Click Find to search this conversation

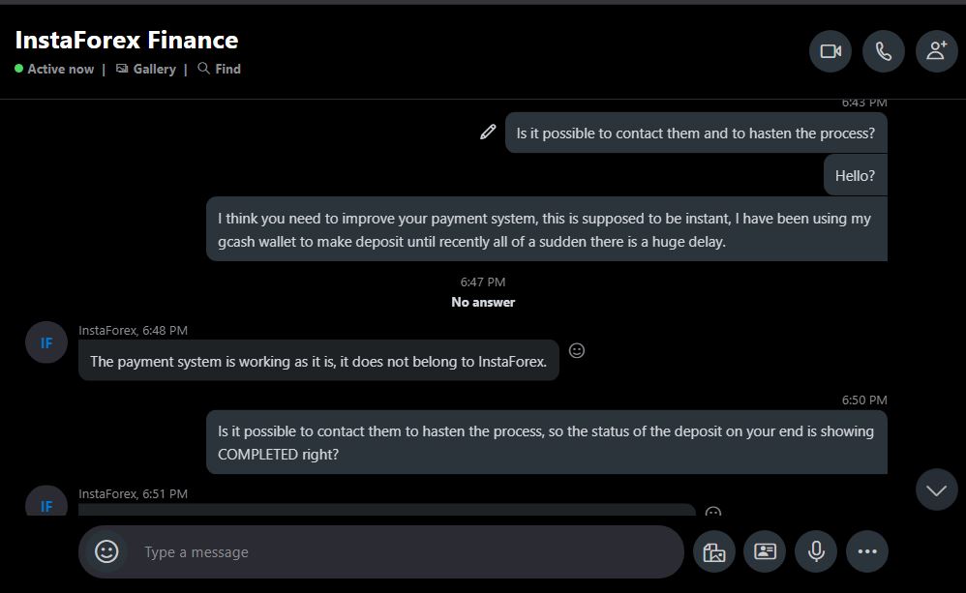[219, 69]
